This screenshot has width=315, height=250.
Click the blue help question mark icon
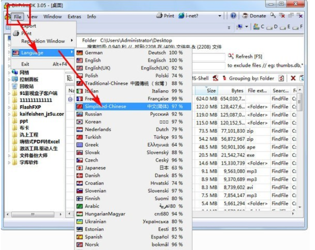233,16
